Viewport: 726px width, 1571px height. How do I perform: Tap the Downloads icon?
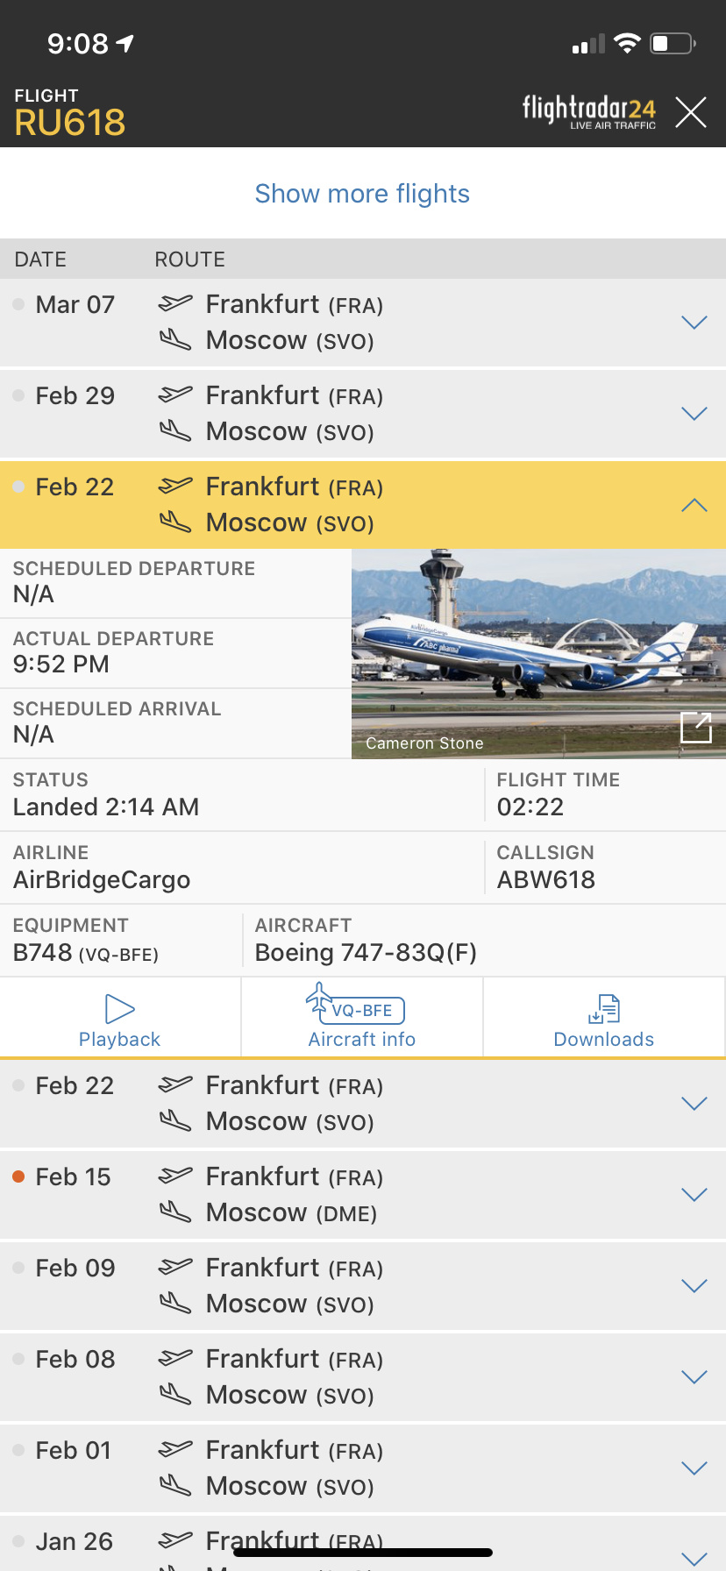pos(604,1009)
